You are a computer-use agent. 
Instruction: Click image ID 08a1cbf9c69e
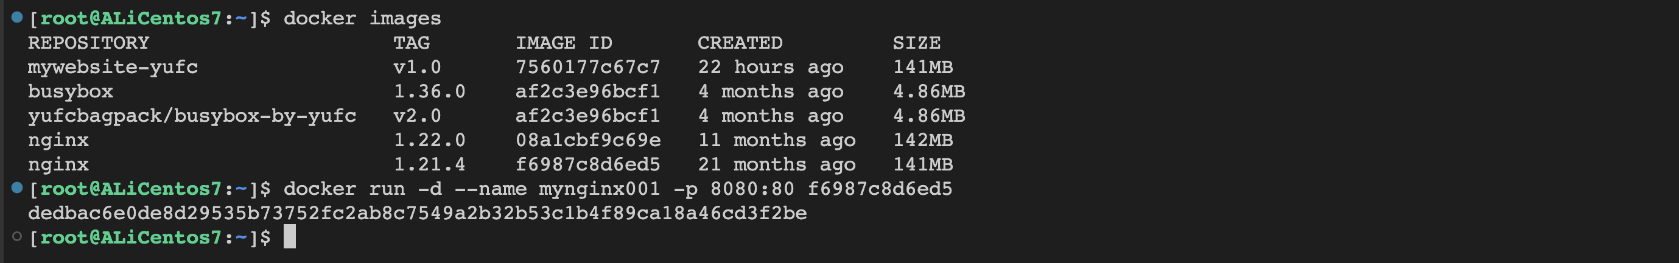[x=588, y=140]
